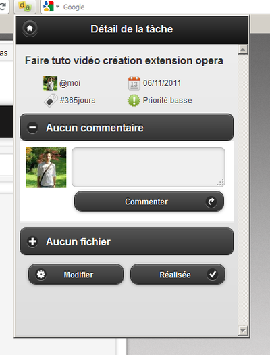Click inside the comment text area
The height and width of the screenshot is (355, 270).
(x=148, y=167)
